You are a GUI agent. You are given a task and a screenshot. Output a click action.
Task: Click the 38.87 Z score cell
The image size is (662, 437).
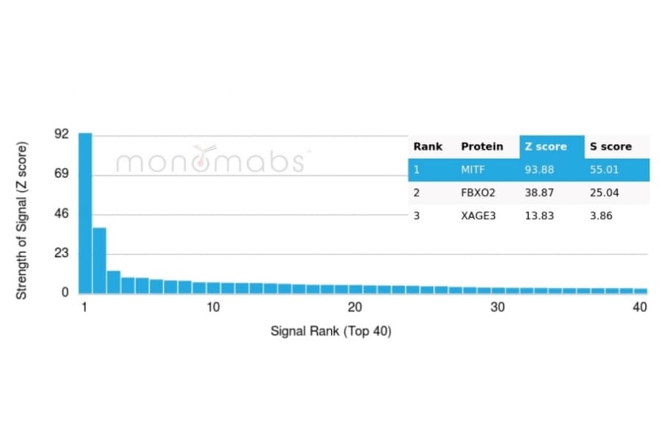539,193
